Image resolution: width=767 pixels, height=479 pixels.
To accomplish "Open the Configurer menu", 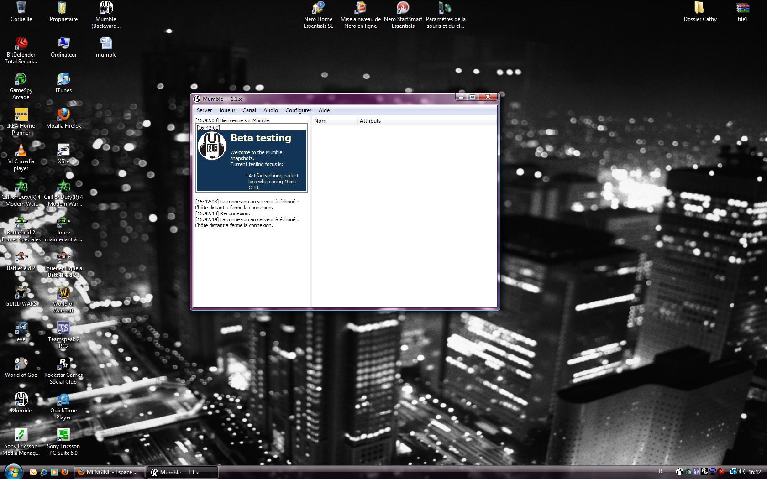I will [x=298, y=110].
